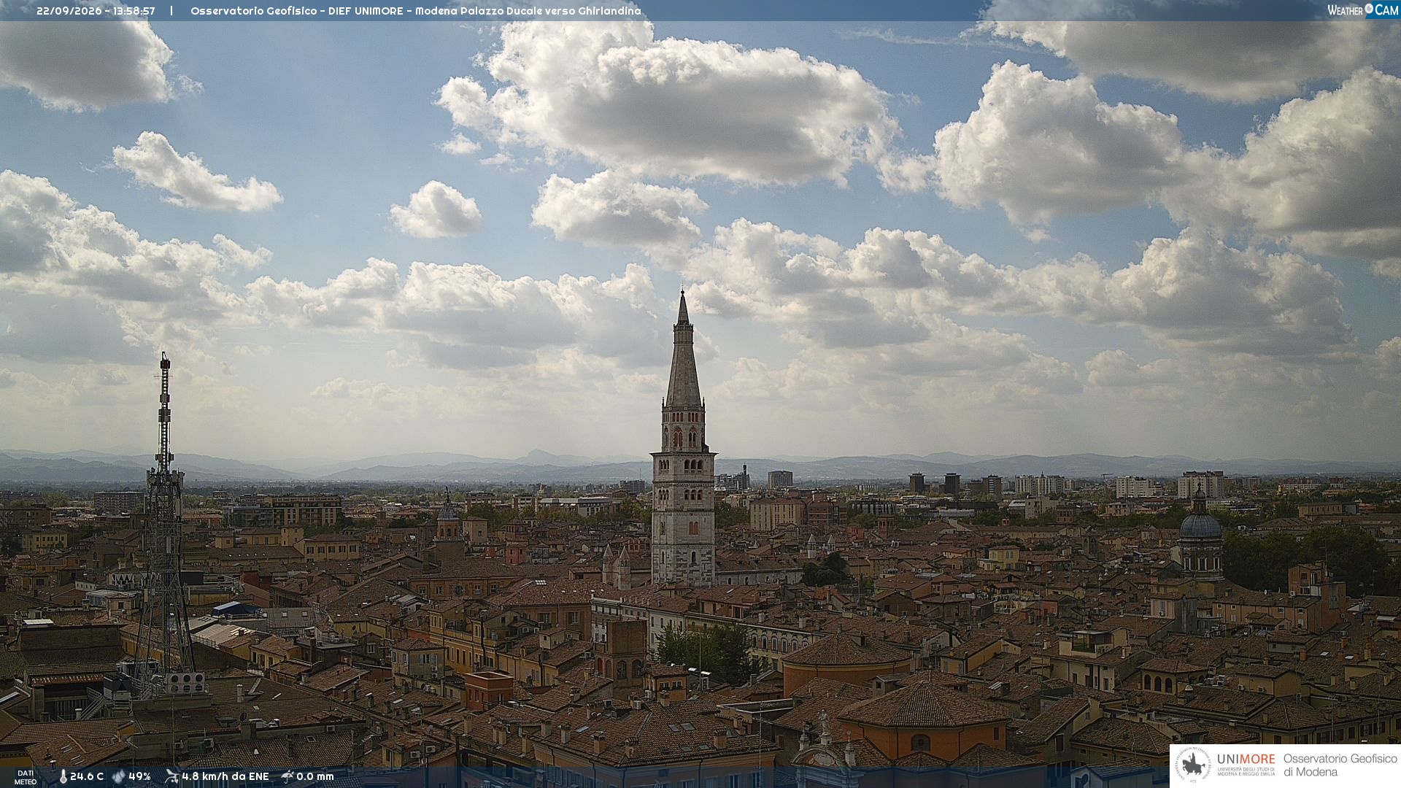
Task: Click the humidity water-drops icon
Action: pyautogui.click(x=119, y=777)
